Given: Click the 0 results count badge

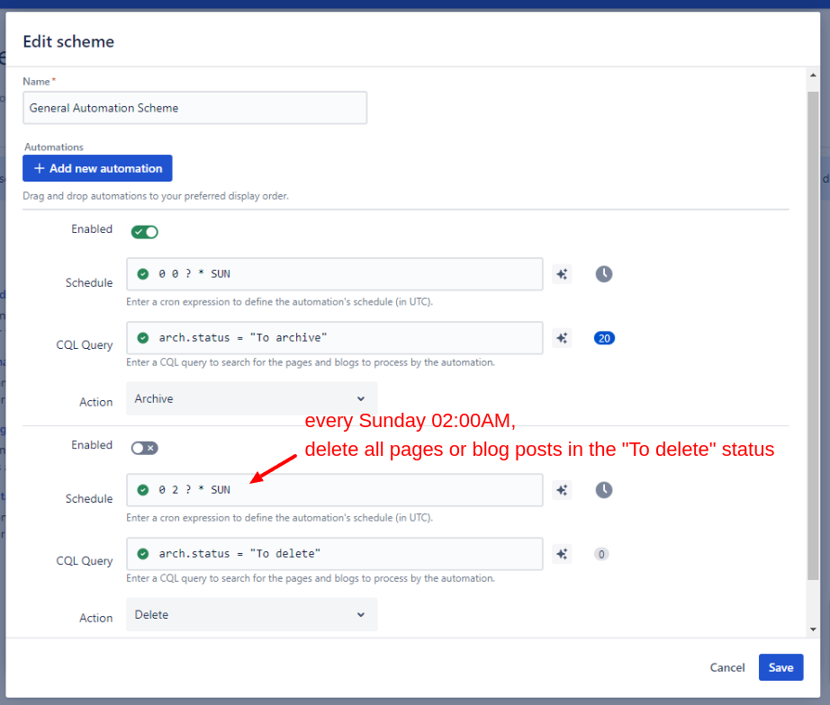Looking at the screenshot, I should [600, 554].
